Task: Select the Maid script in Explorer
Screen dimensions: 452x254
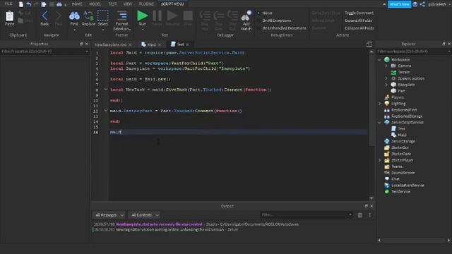Action: pos(402,135)
